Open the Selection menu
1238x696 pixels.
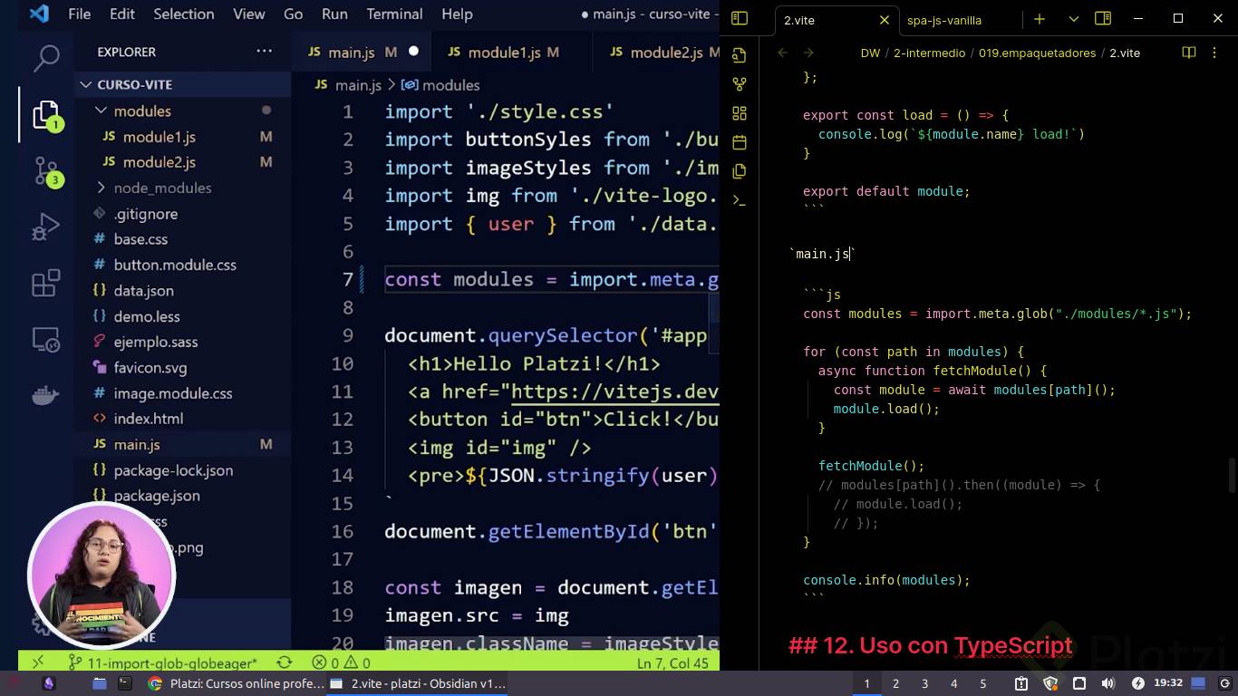click(x=183, y=14)
